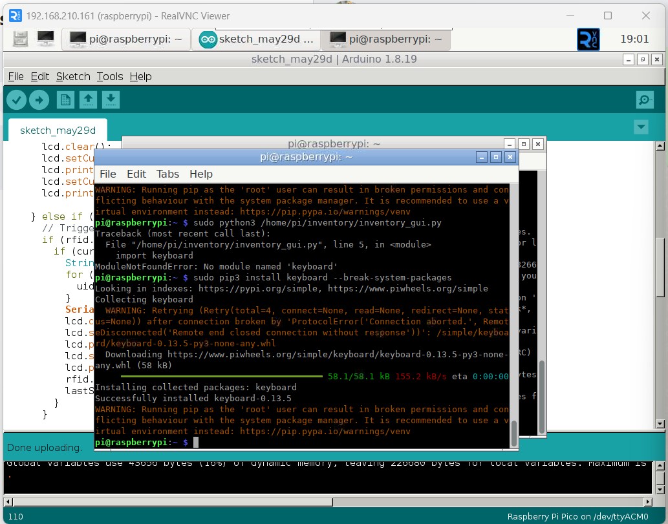Minimize the background terminal window
This screenshot has height=524, width=668.
[x=509, y=144]
